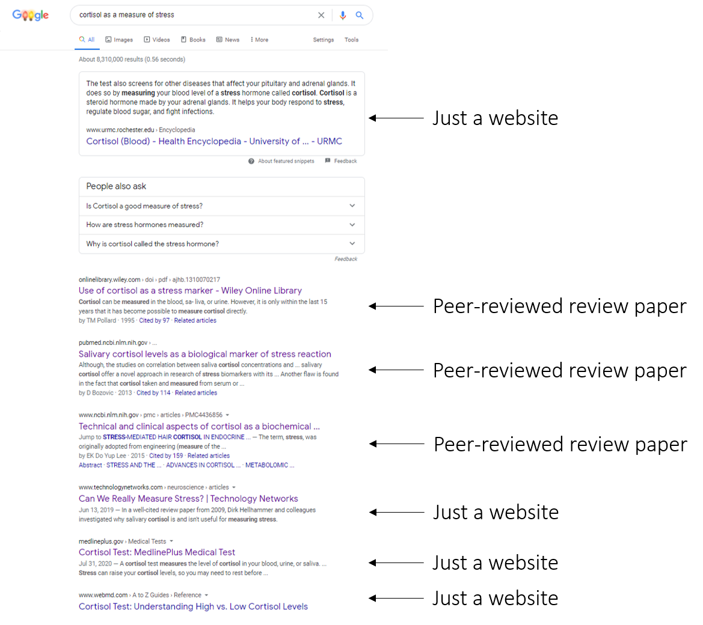
Task: Open 'Cortisol Test: MedlinePlus Medical Test' result
Action: click(x=157, y=552)
